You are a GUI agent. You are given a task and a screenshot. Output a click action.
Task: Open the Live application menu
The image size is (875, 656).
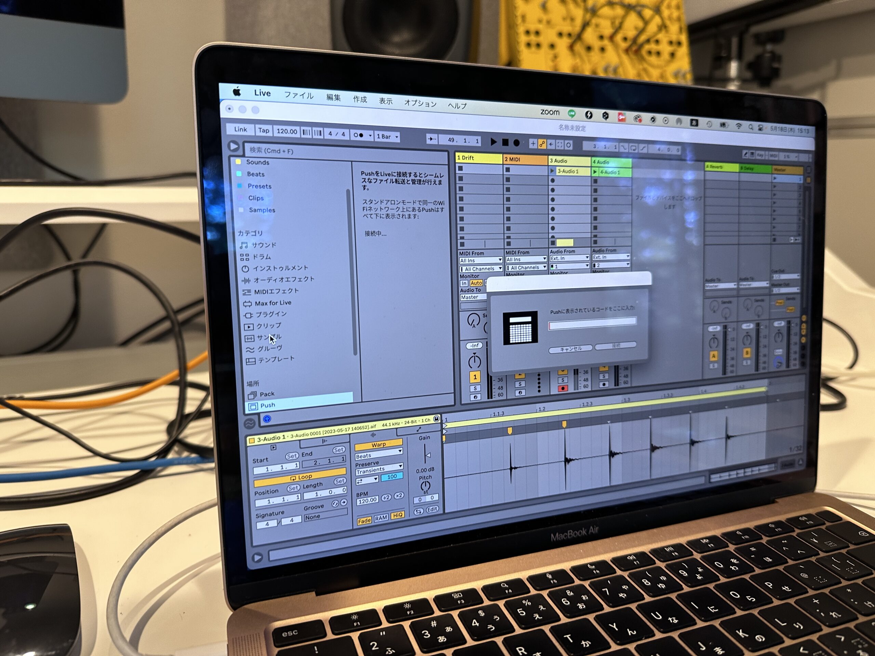[262, 93]
